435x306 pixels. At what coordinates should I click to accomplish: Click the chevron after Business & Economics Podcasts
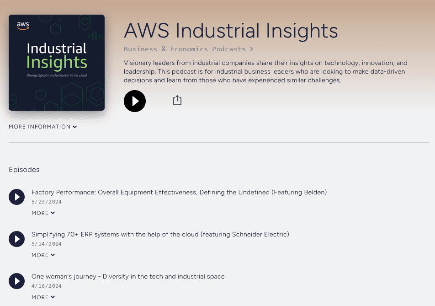pos(251,49)
